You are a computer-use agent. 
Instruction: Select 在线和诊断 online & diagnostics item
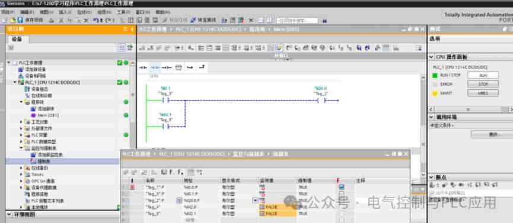[42, 95]
